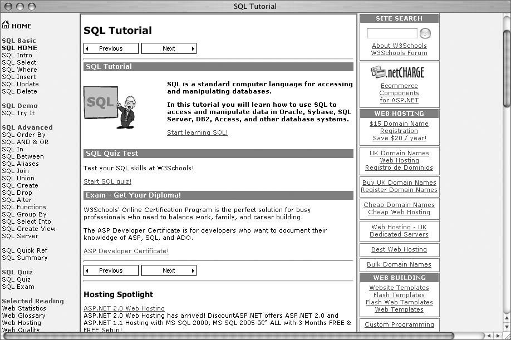
Task: Click Cheap Domain Names link
Action: coord(399,205)
